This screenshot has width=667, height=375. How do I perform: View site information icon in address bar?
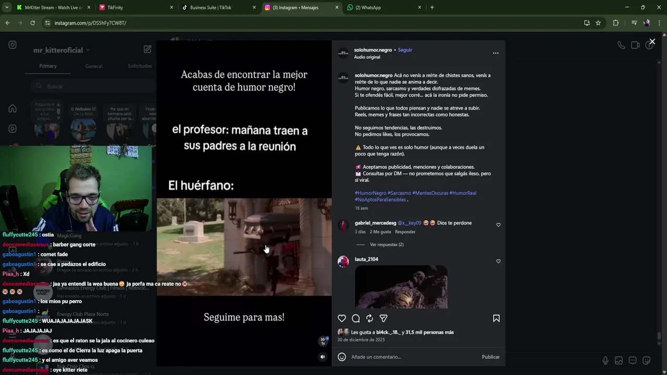coord(47,23)
